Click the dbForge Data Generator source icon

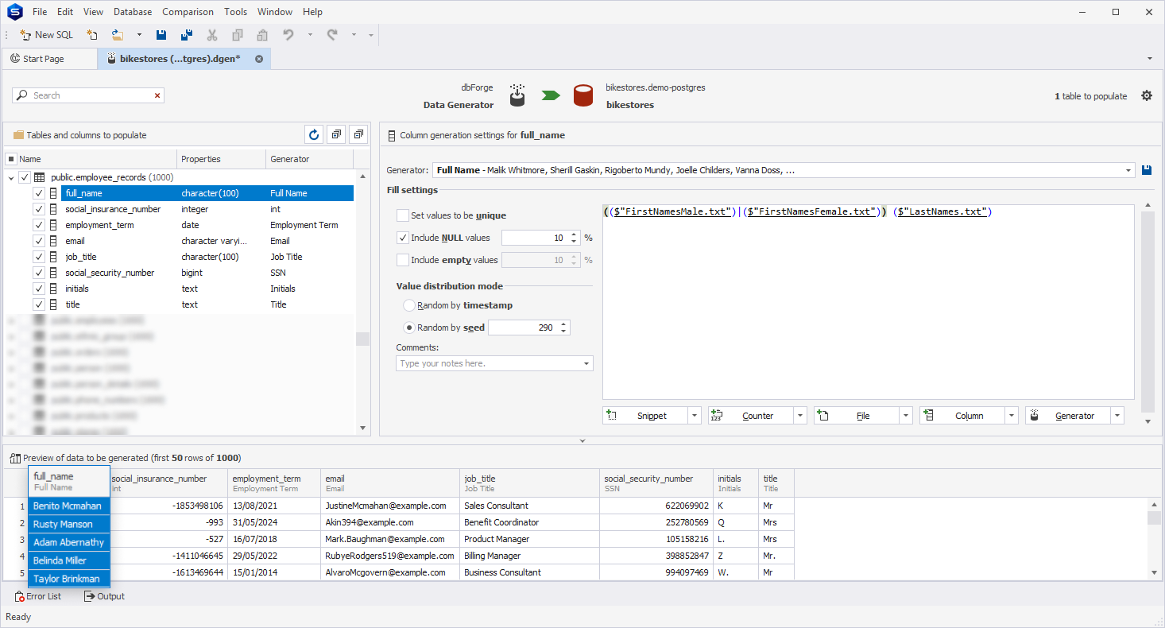pos(517,95)
